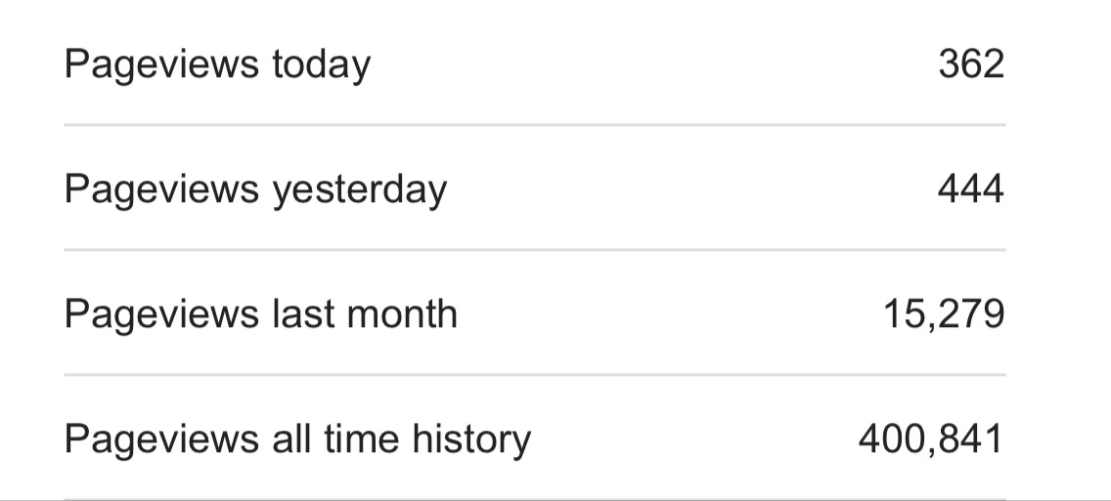Click the separator beneath Pageviews last month
This screenshot has height=501, width=1111.
click(x=534, y=375)
